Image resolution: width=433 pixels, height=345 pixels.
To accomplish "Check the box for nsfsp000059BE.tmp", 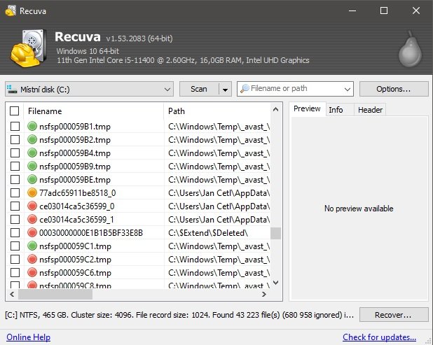I will (15, 179).
